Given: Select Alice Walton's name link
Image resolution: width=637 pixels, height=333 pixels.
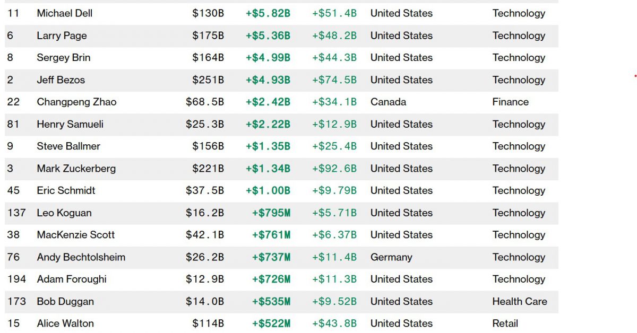Looking at the screenshot, I should click(x=65, y=323).
